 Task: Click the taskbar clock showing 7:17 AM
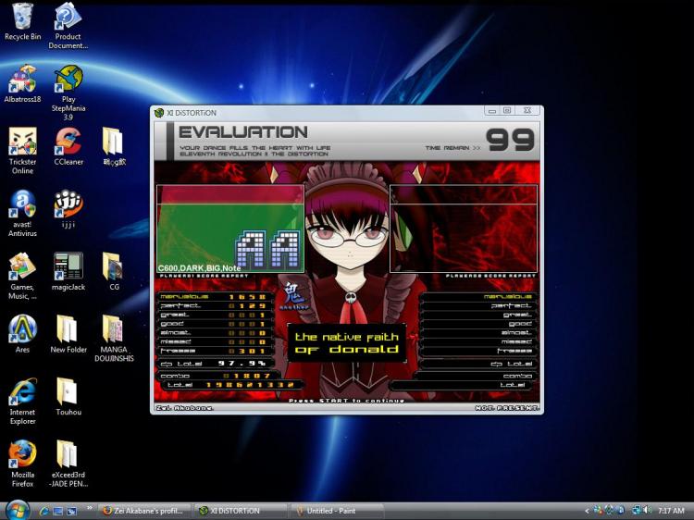tap(670, 511)
